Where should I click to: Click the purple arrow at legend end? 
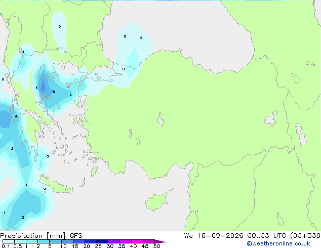160,241
